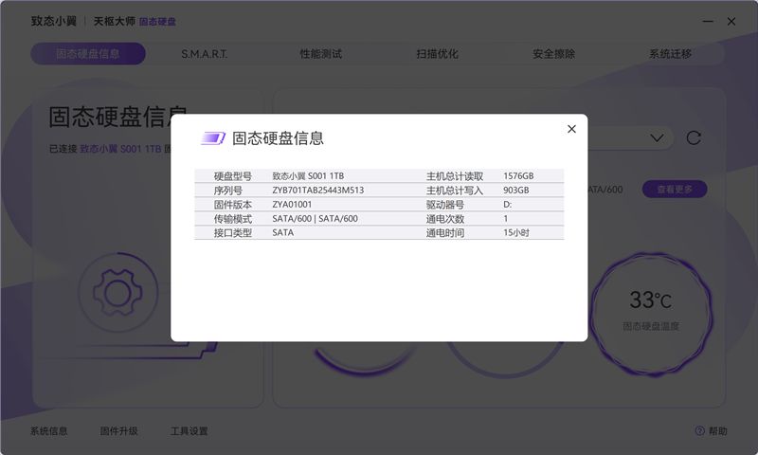The width and height of the screenshot is (758, 455).
Task: Click the purple SSD icon in dialog header
Action: (x=213, y=138)
